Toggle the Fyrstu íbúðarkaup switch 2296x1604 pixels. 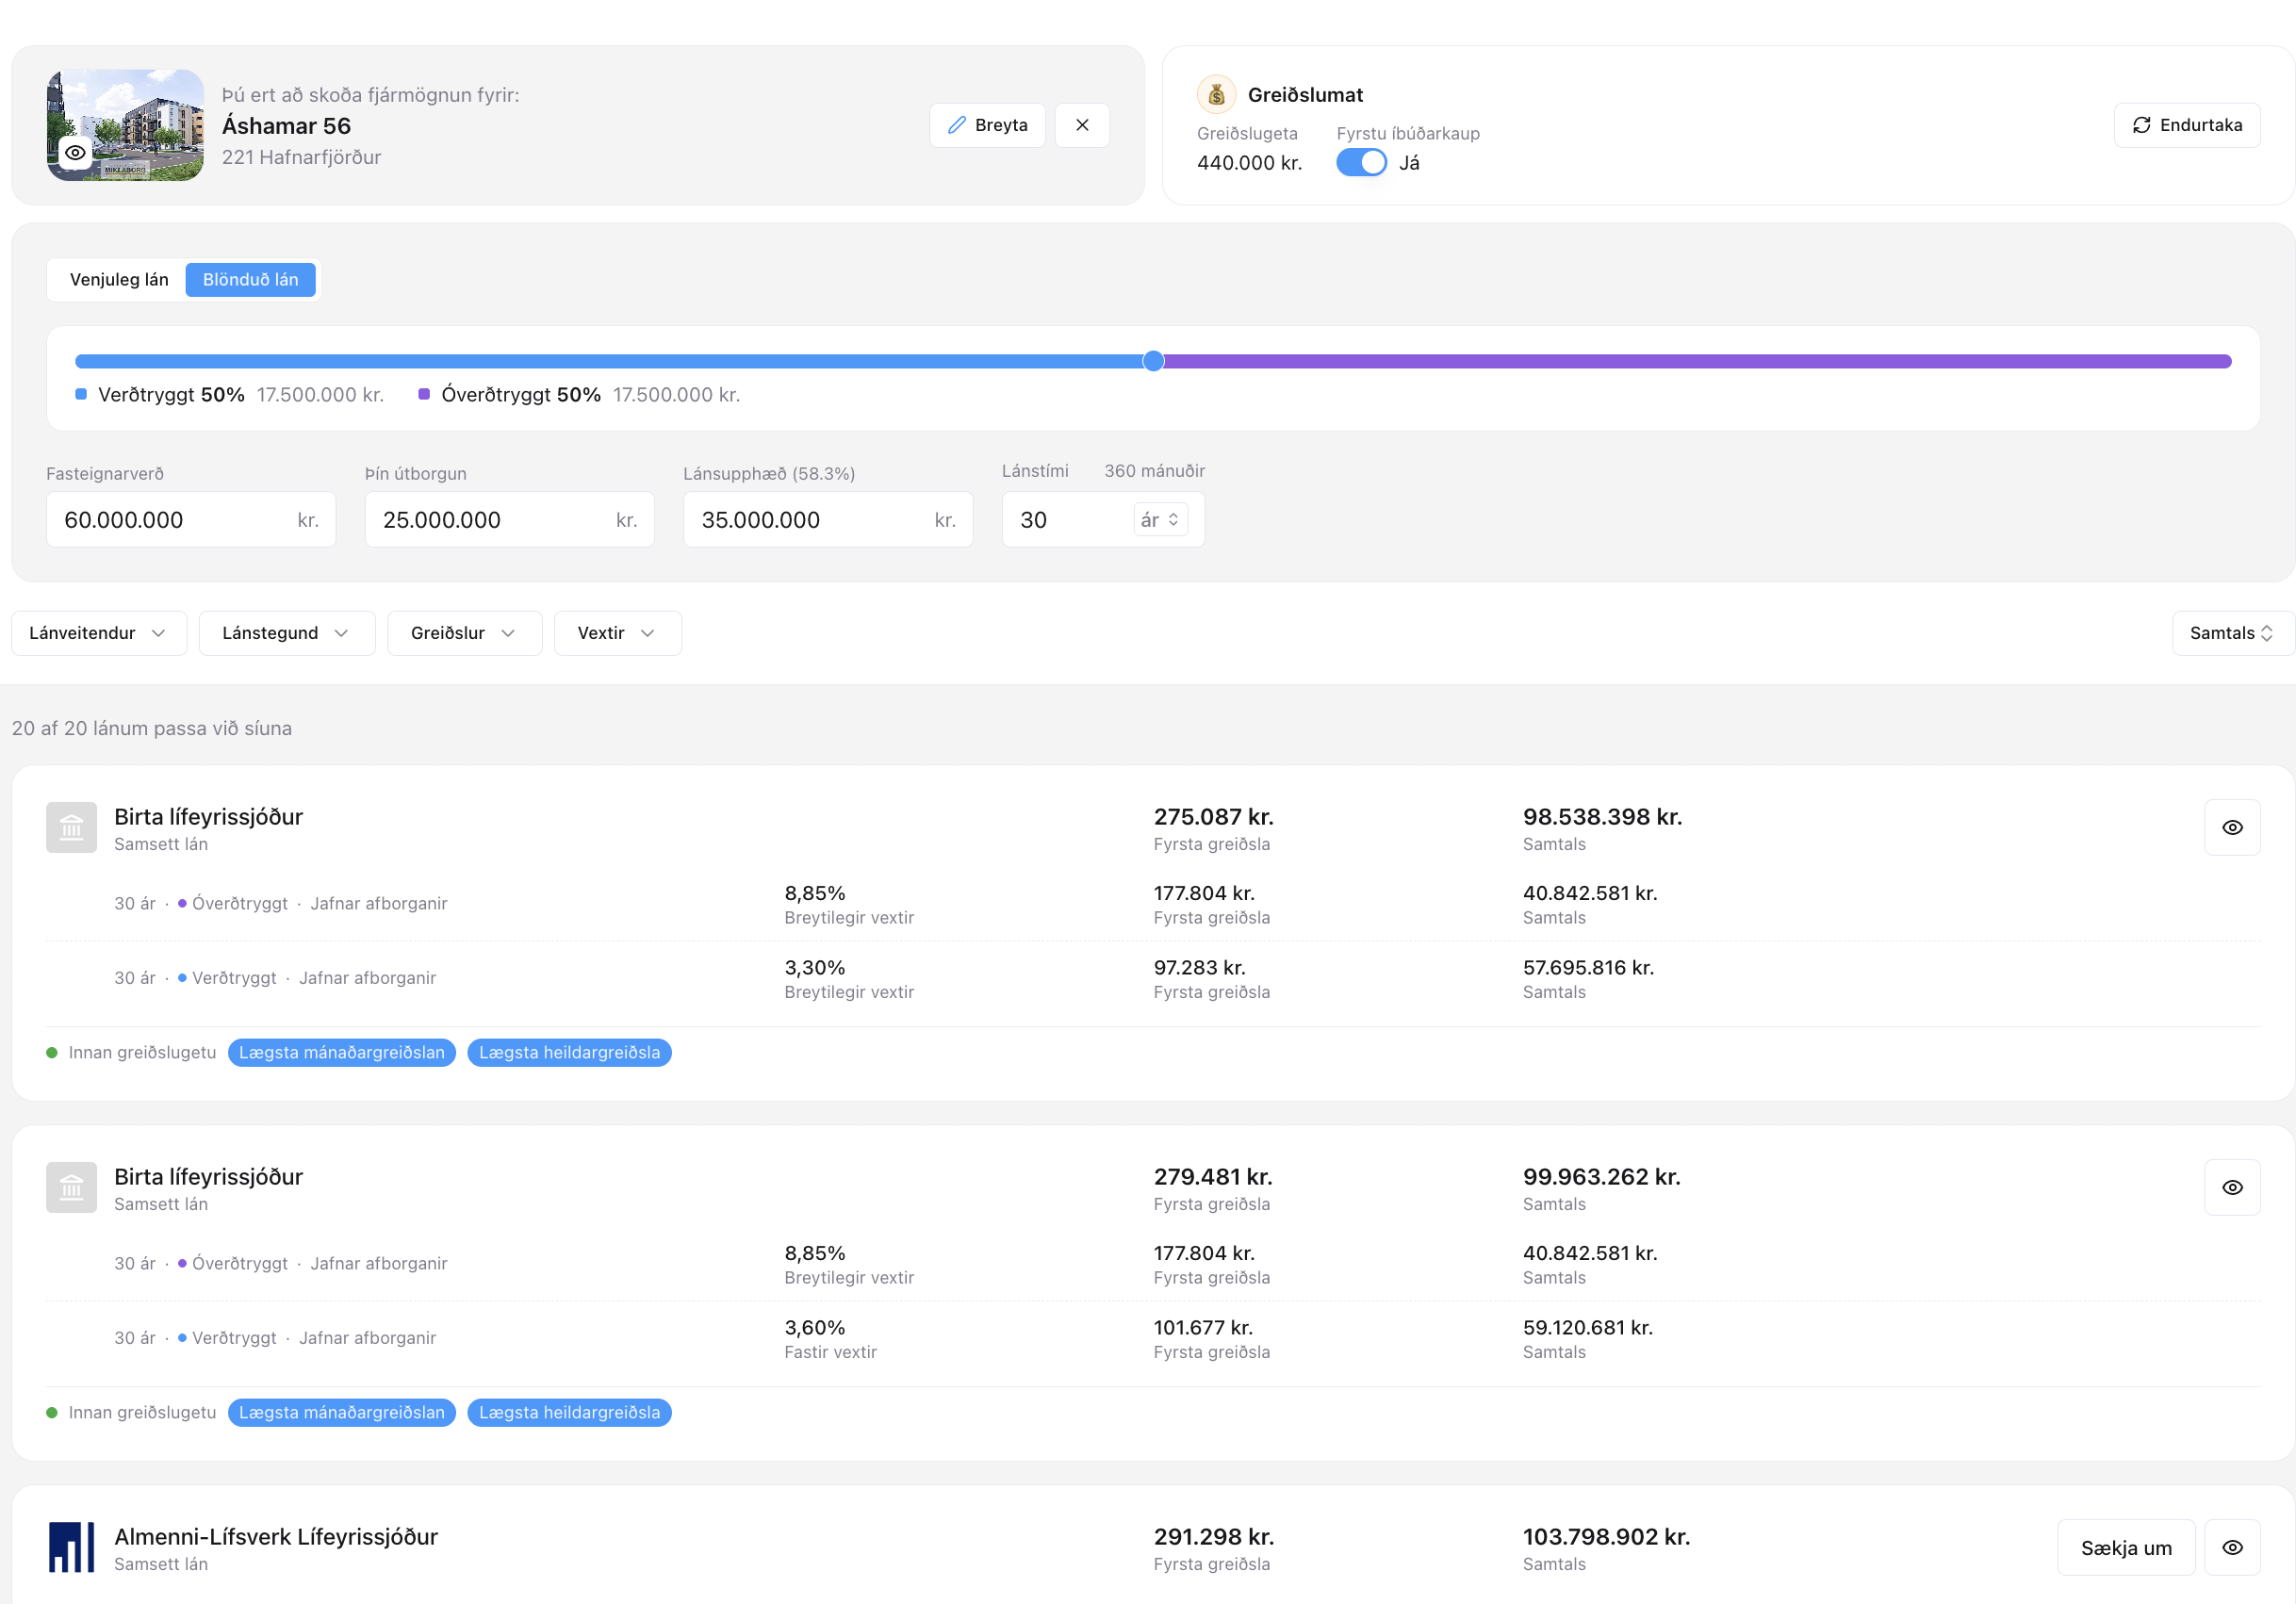click(1361, 162)
